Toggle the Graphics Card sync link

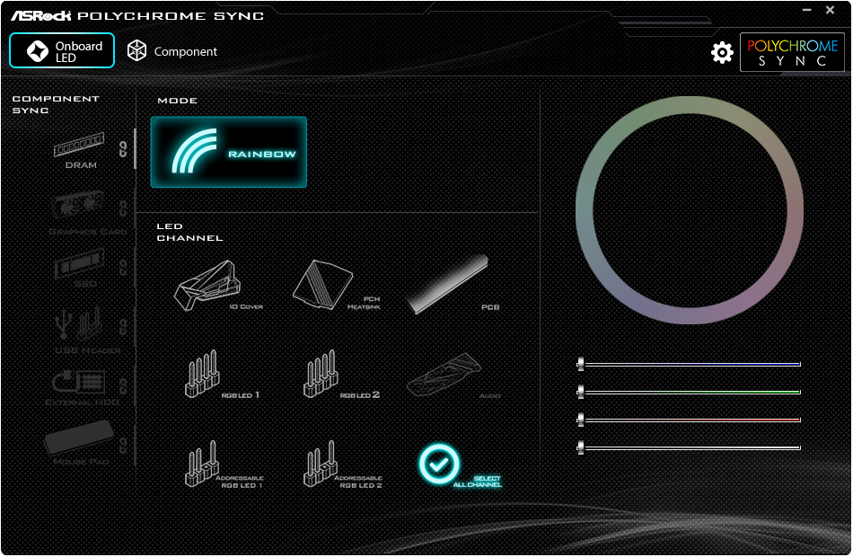pos(123,208)
